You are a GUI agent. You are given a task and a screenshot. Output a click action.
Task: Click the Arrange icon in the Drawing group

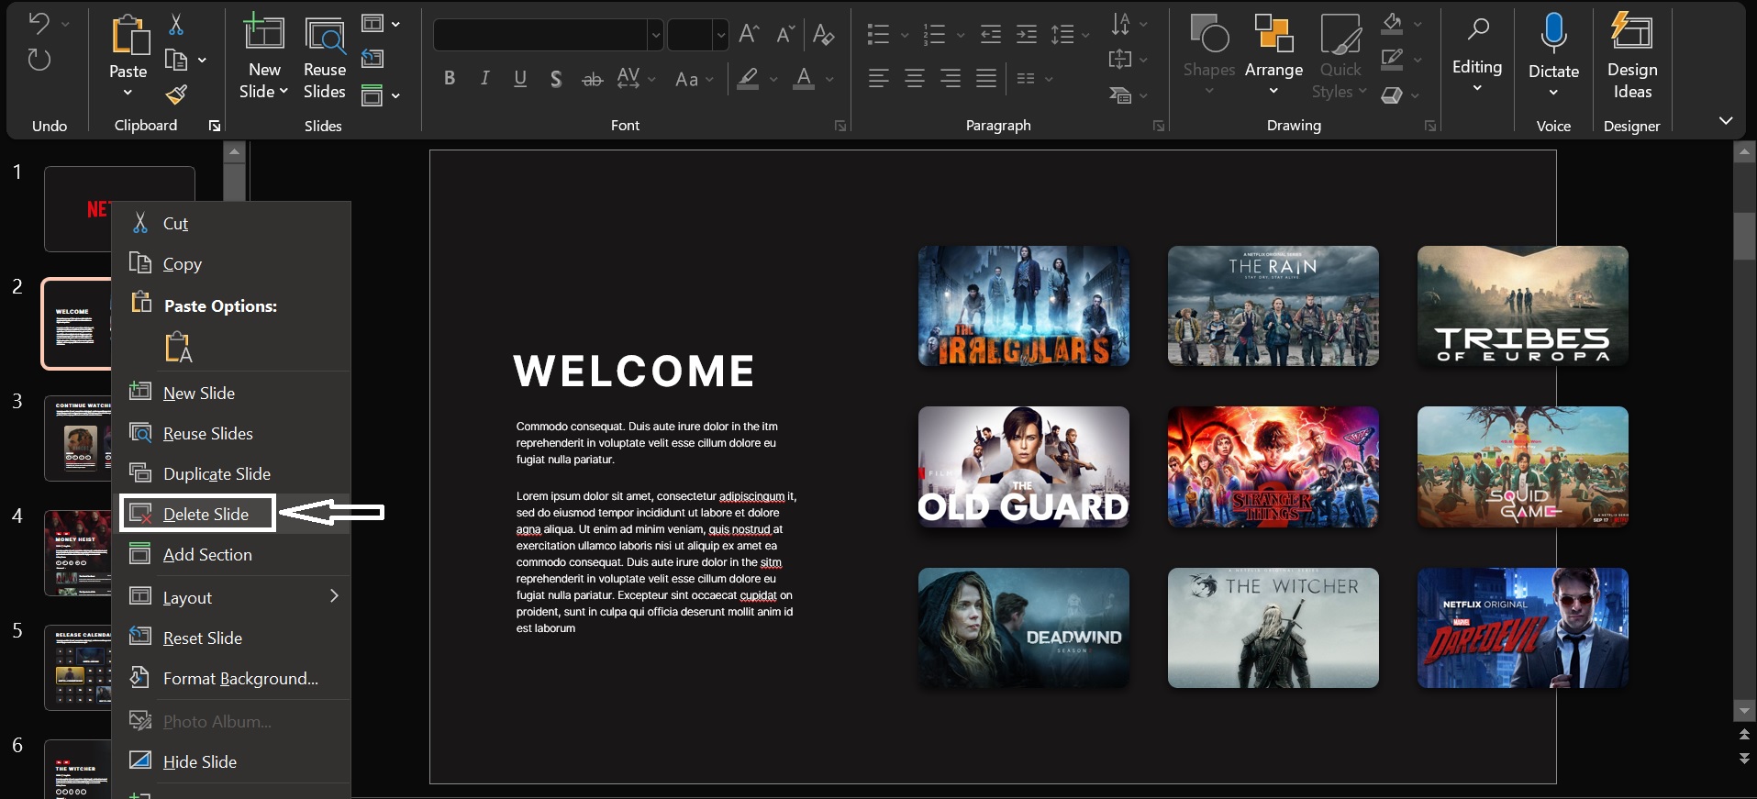click(1273, 46)
